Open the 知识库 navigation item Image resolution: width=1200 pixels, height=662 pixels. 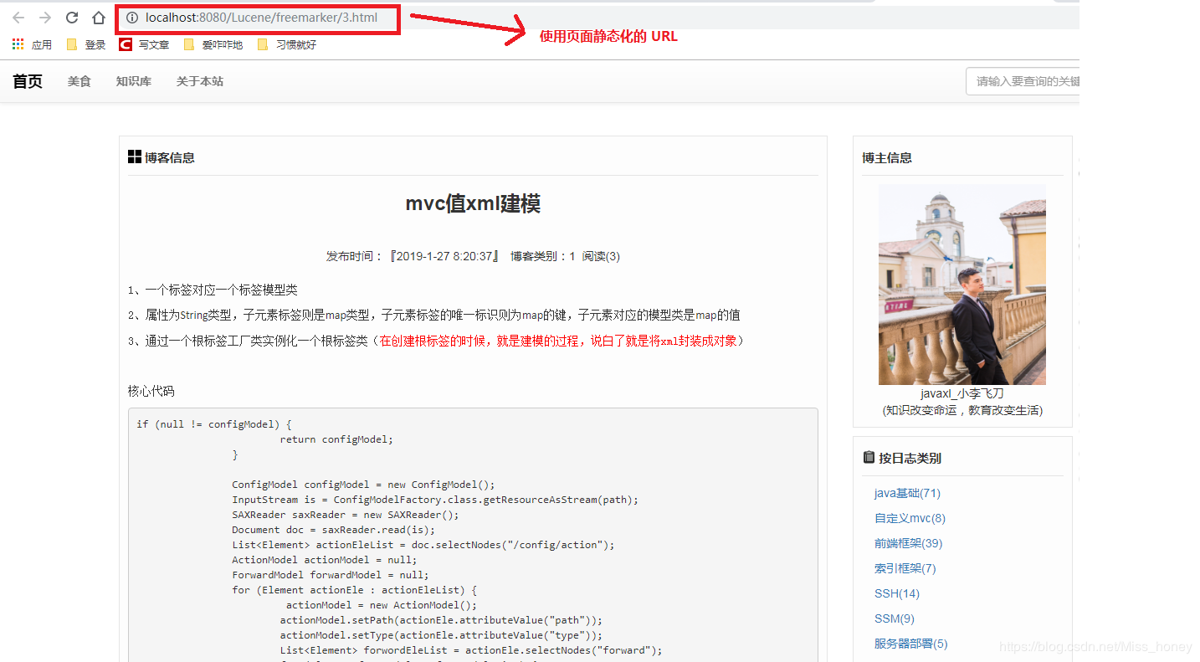pos(134,81)
